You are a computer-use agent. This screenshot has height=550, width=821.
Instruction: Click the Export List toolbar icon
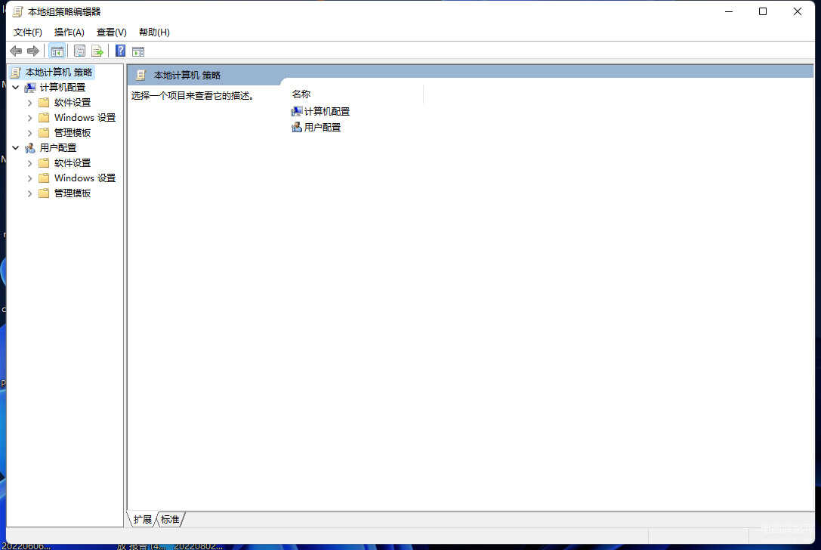pos(97,51)
